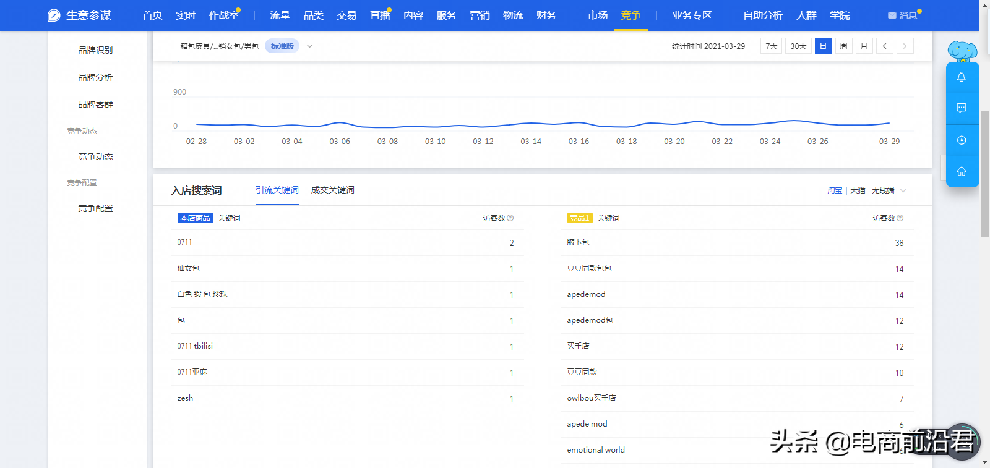Open 直播 in top navigation

pos(380,15)
